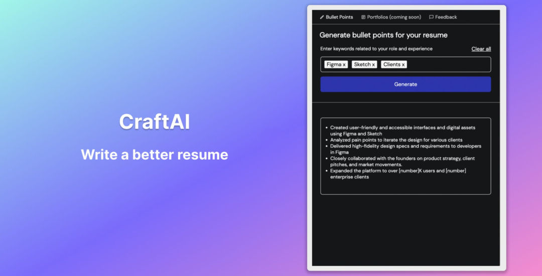
Task: Open the Feedback tab
Action: click(x=443, y=17)
